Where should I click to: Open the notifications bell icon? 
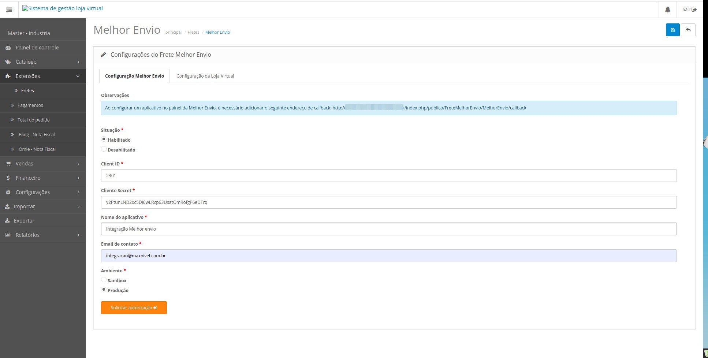(667, 10)
